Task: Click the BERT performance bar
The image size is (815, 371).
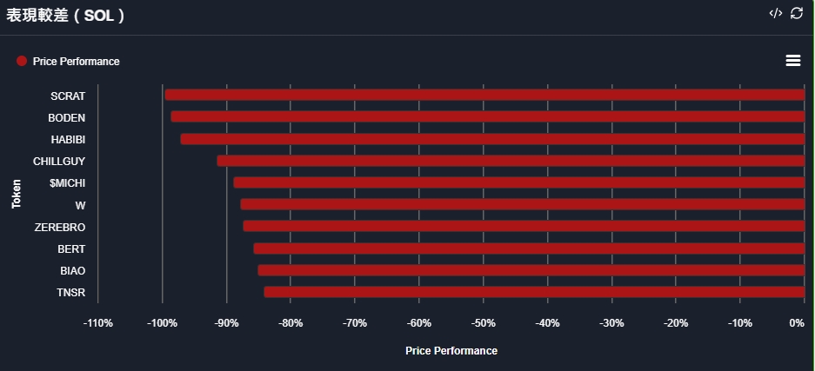Action: pyautogui.click(x=529, y=248)
